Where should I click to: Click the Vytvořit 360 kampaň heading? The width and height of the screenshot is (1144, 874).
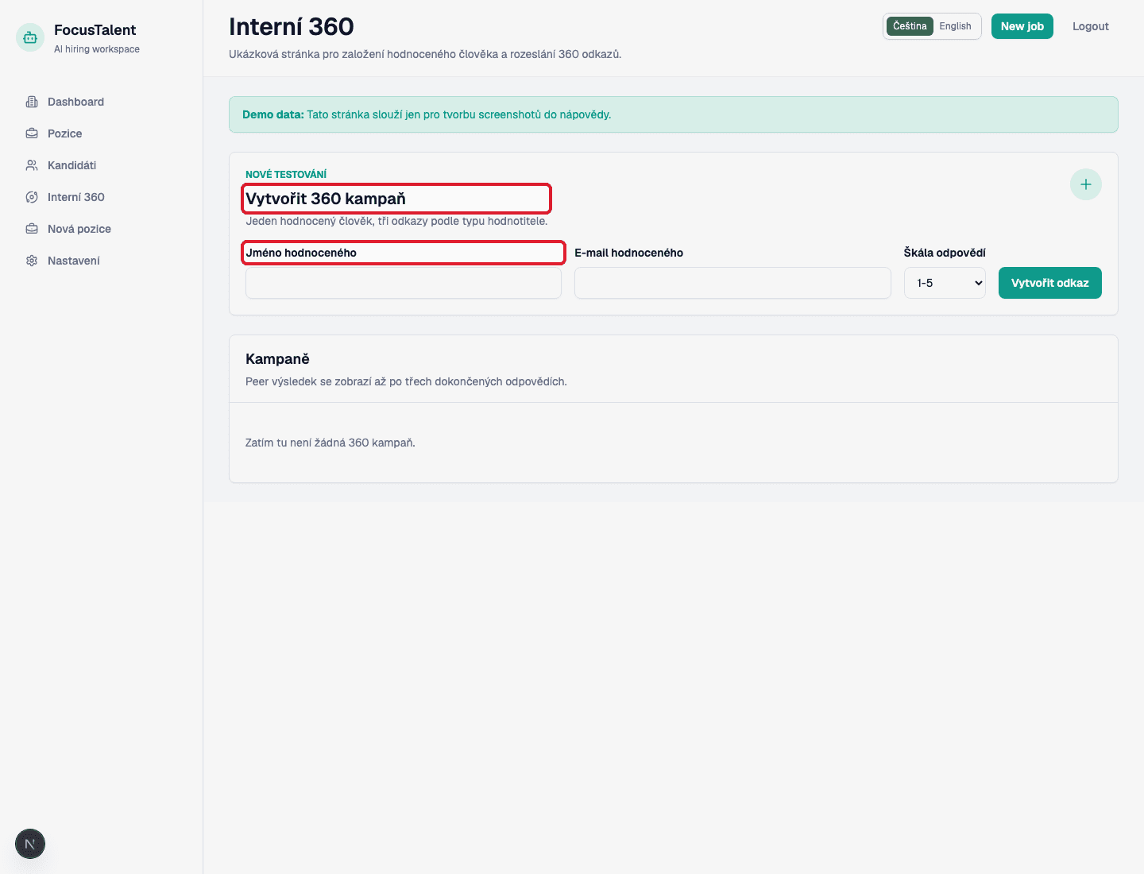[x=326, y=199]
